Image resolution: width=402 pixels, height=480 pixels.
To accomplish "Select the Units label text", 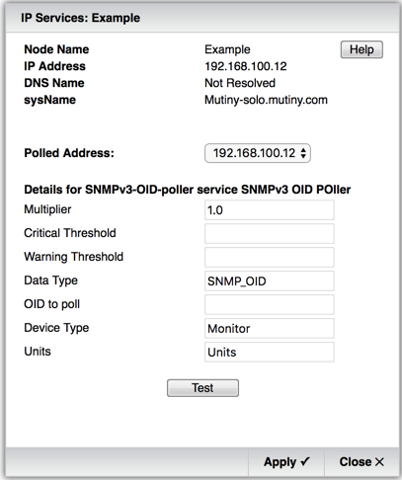I will click(x=38, y=352).
